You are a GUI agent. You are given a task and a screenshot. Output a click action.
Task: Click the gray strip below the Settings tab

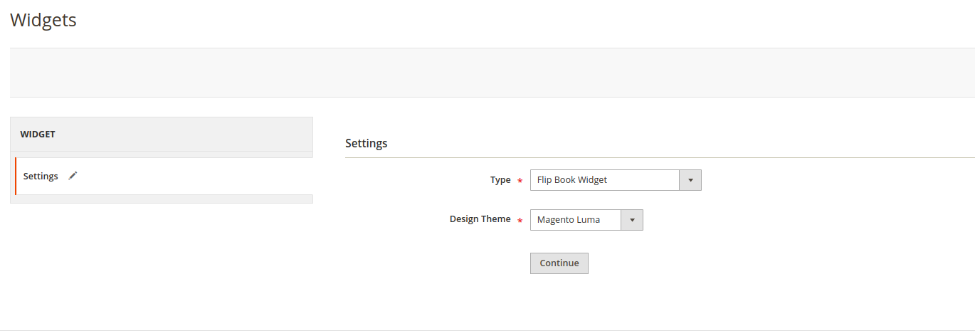coord(162,199)
